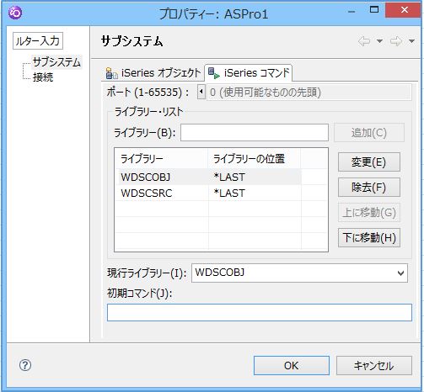Click the 変更(E) button
424x392 pixels.
pos(369,162)
